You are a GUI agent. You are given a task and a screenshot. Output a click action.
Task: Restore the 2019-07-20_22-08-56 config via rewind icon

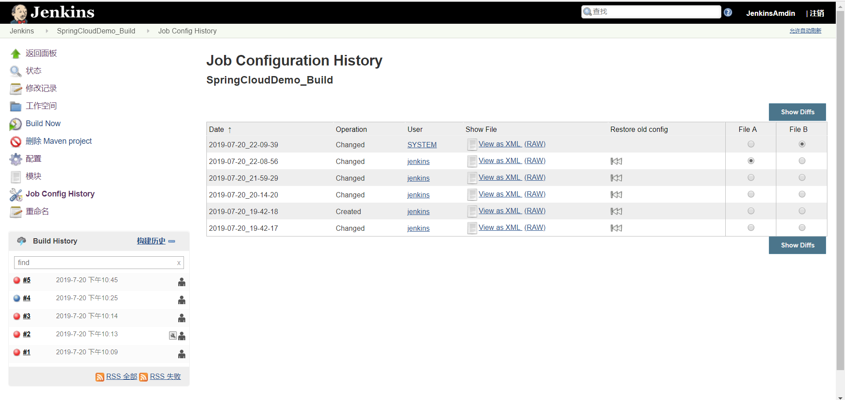click(616, 161)
